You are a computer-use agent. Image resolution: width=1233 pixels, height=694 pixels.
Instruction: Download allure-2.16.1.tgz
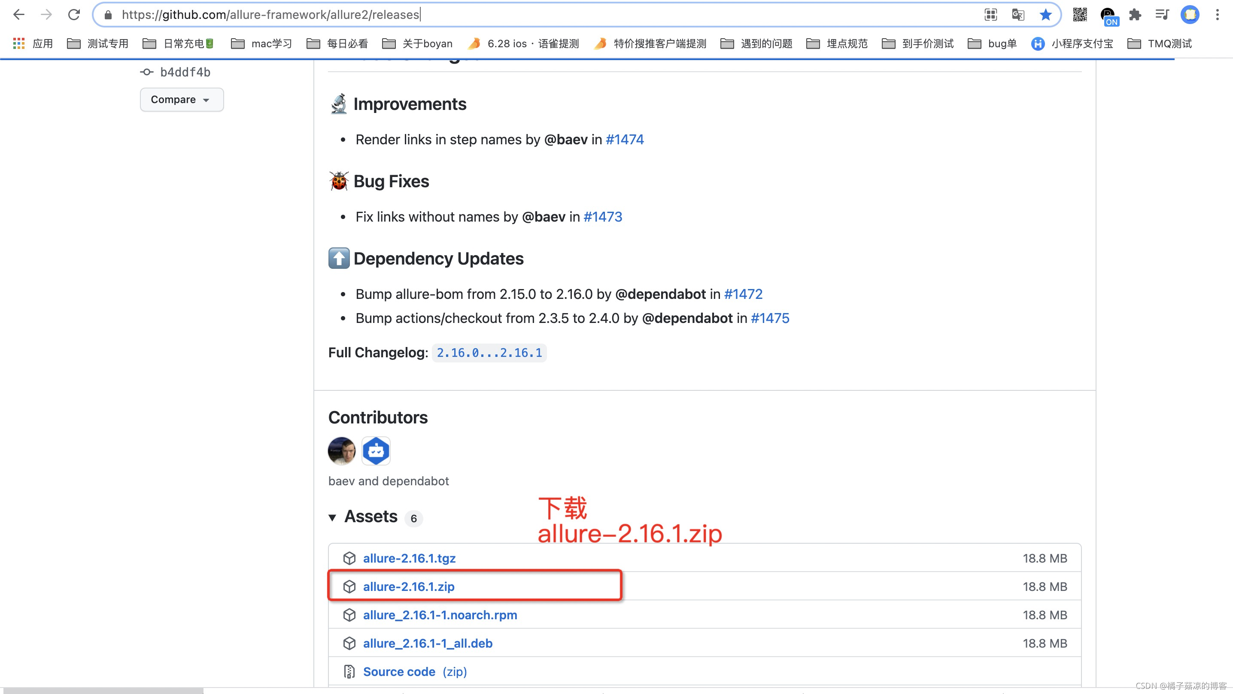pos(409,558)
